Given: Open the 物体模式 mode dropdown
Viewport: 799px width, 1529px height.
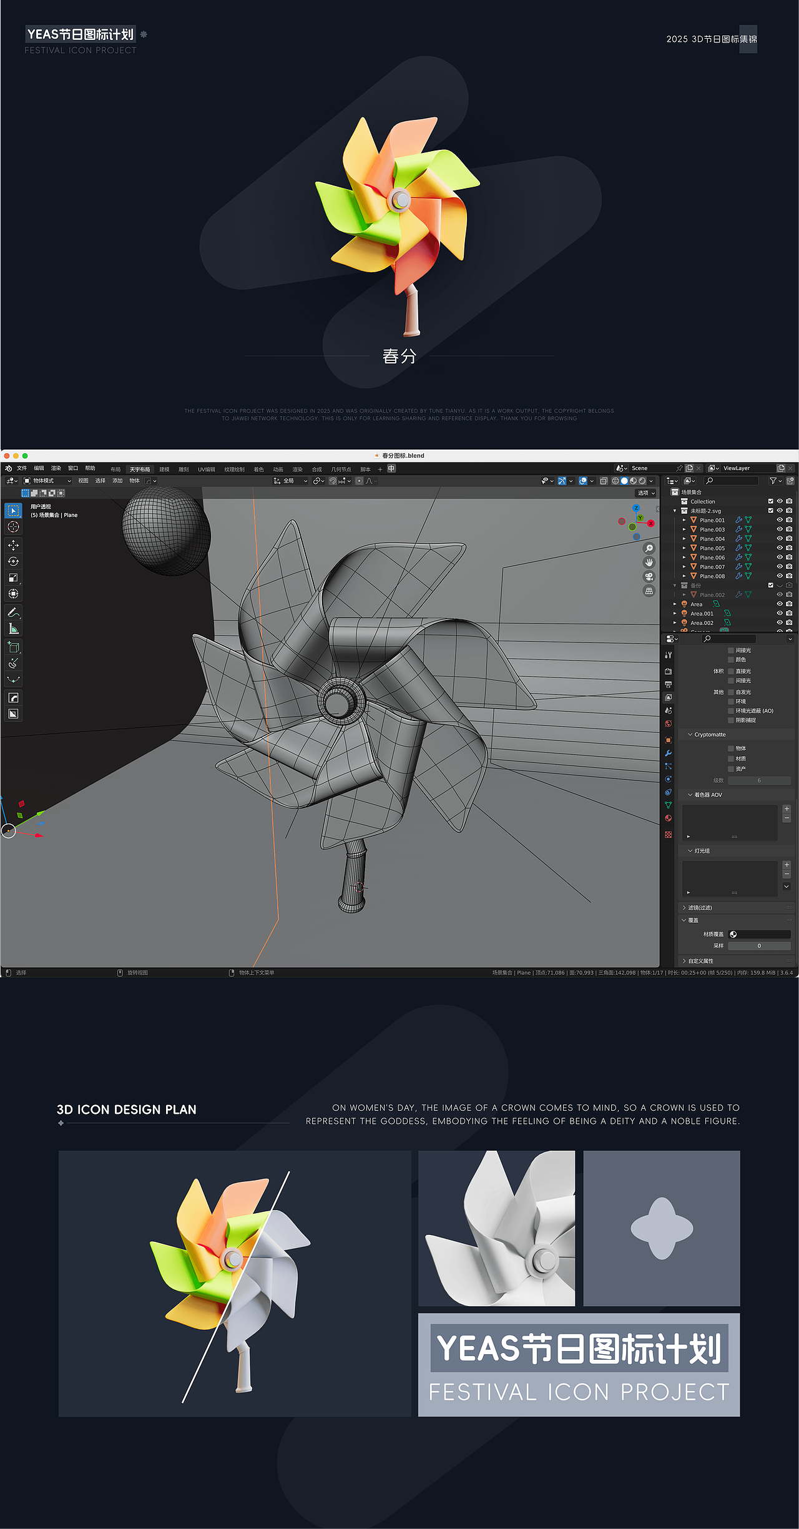Looking at the screenshot, I should tap(47, 481).
